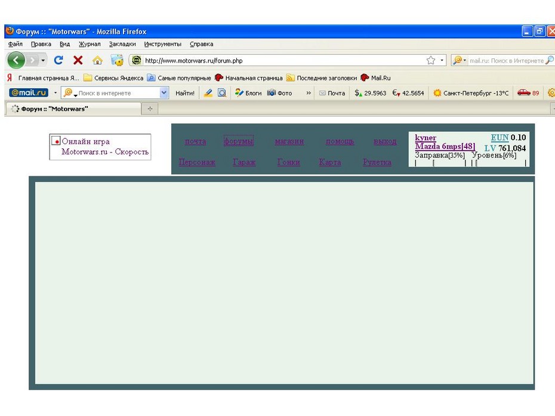Open the Гараж link
The height and width of the screenshot is (416, 555).
(244, 162)
